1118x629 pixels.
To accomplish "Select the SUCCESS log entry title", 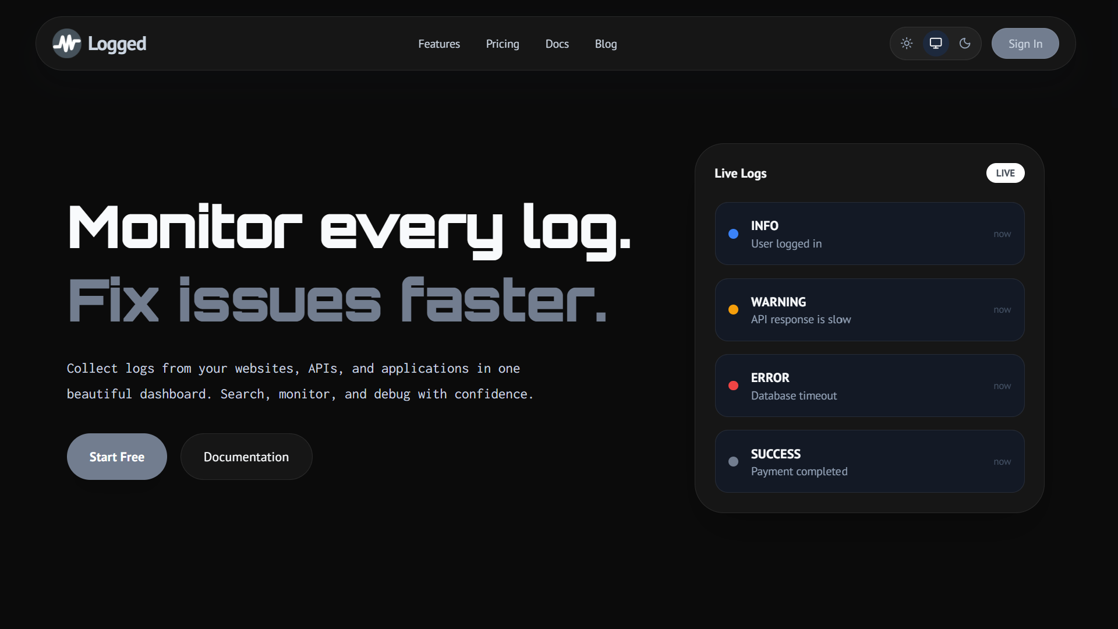I will [x=776, y=454].
